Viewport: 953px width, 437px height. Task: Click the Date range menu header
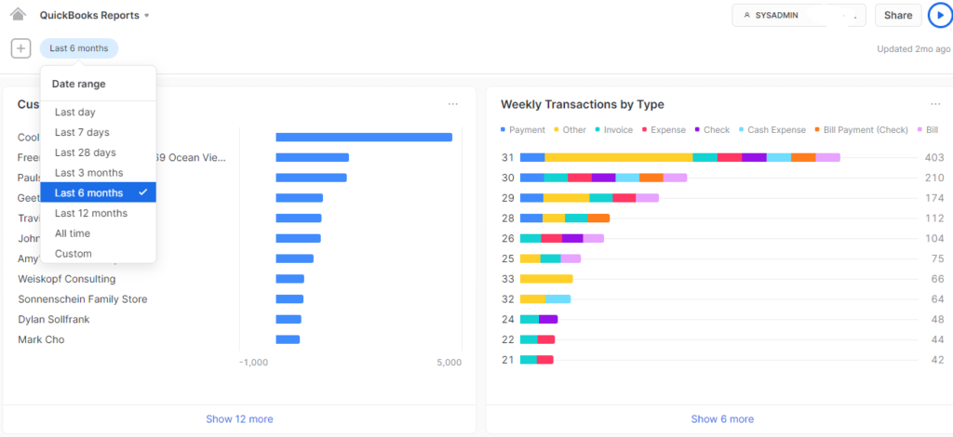(78, 84)
